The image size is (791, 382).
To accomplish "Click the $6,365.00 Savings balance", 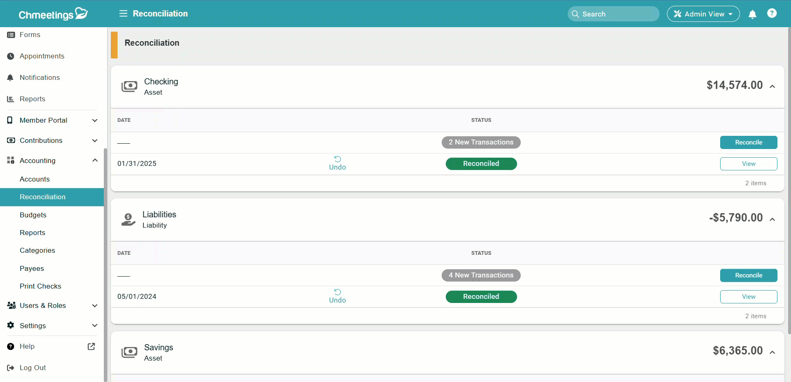I will [738, 351].
